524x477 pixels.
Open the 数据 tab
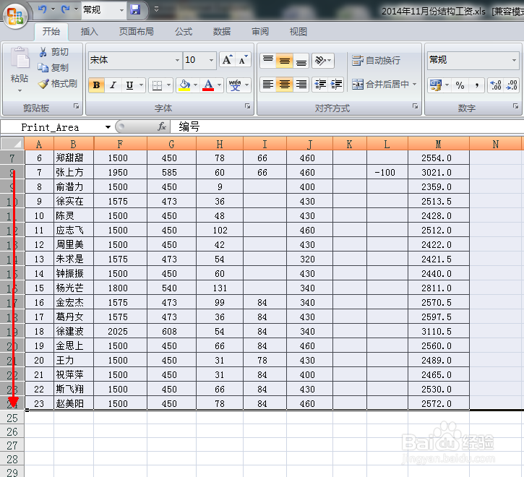click(222, 31)
